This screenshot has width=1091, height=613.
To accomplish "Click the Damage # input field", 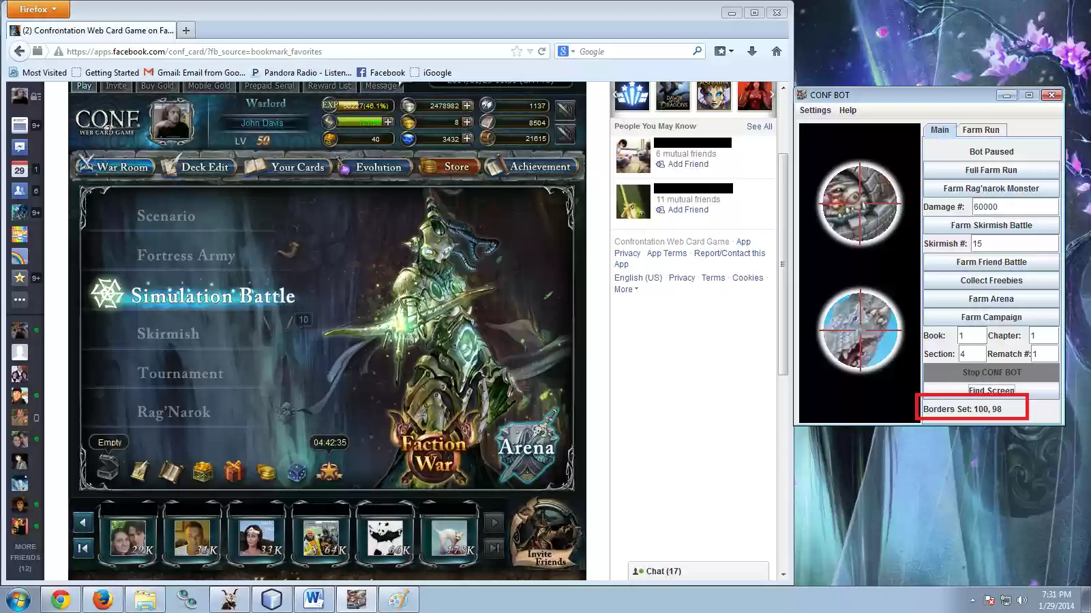I will pyautogui.click(x=1015, y=207).
